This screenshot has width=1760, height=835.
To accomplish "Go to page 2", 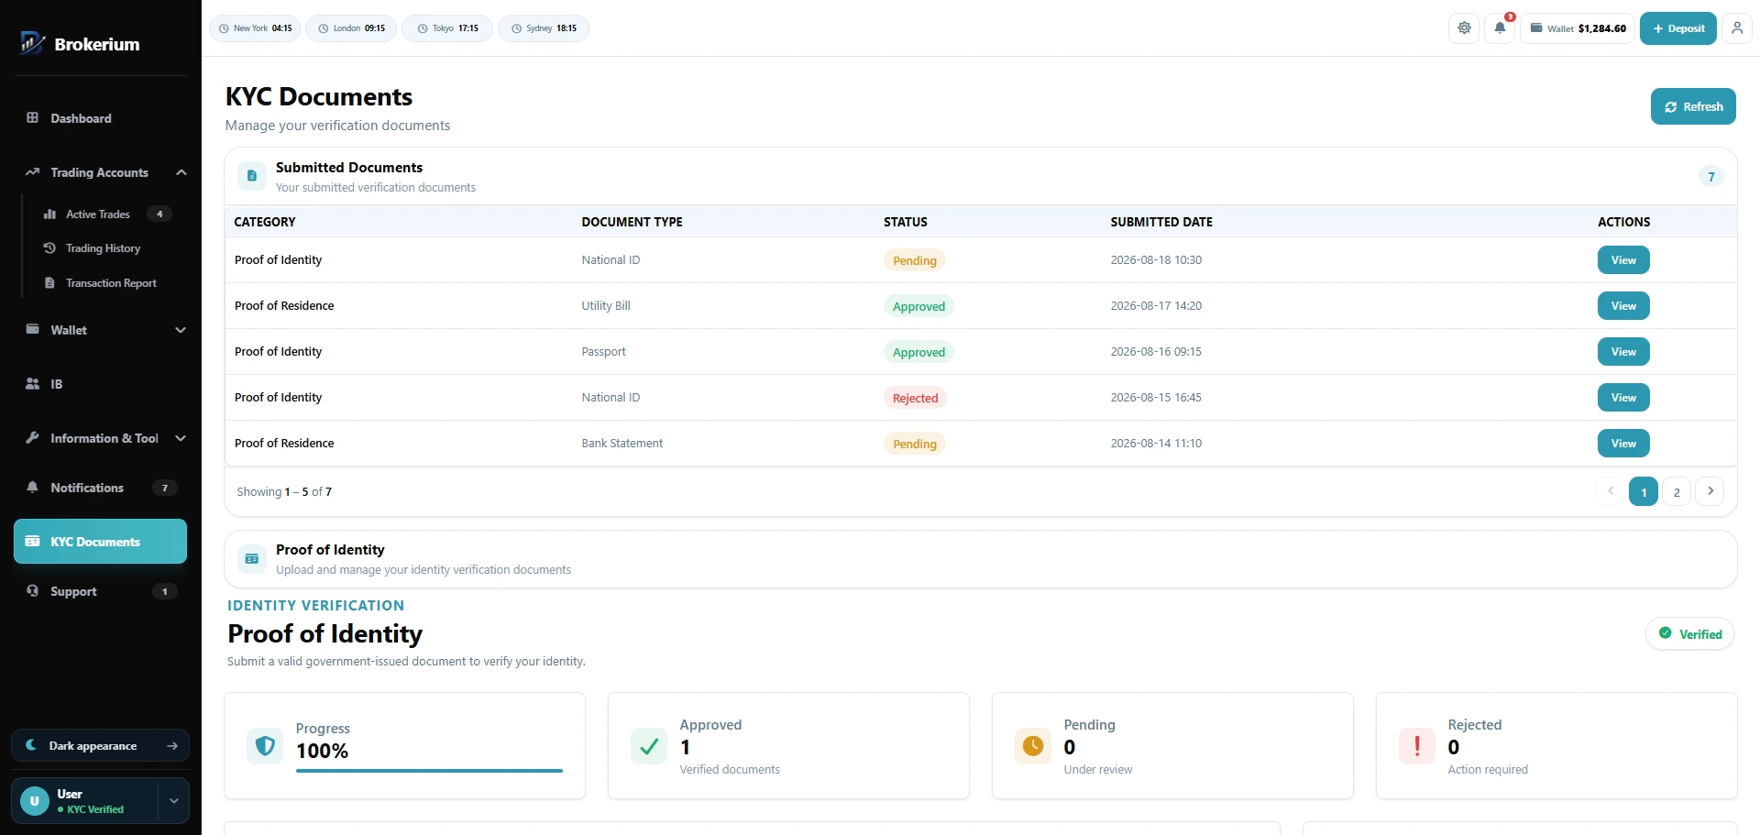I will tap(1677, 491).
